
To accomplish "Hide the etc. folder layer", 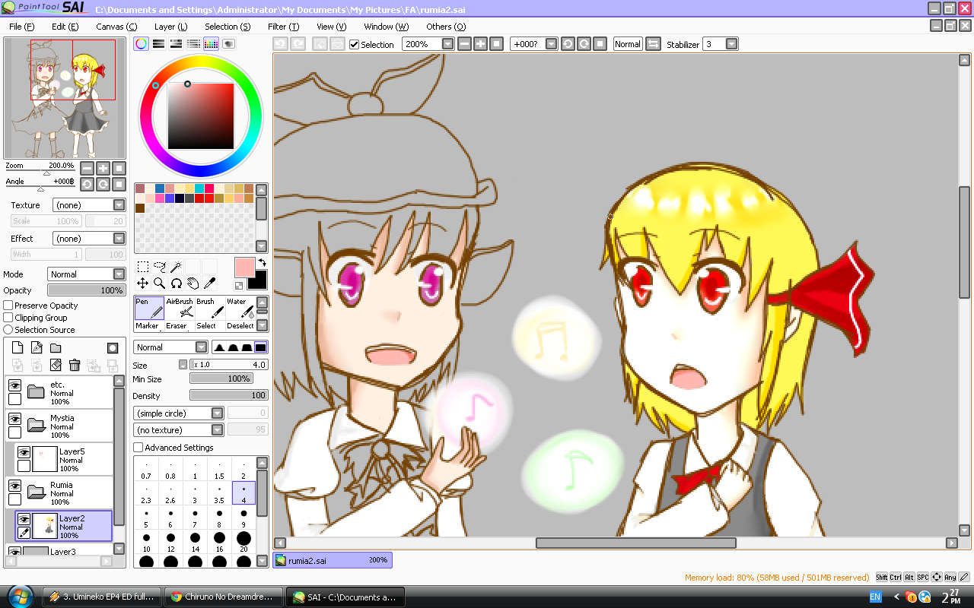I will point(14,385).
